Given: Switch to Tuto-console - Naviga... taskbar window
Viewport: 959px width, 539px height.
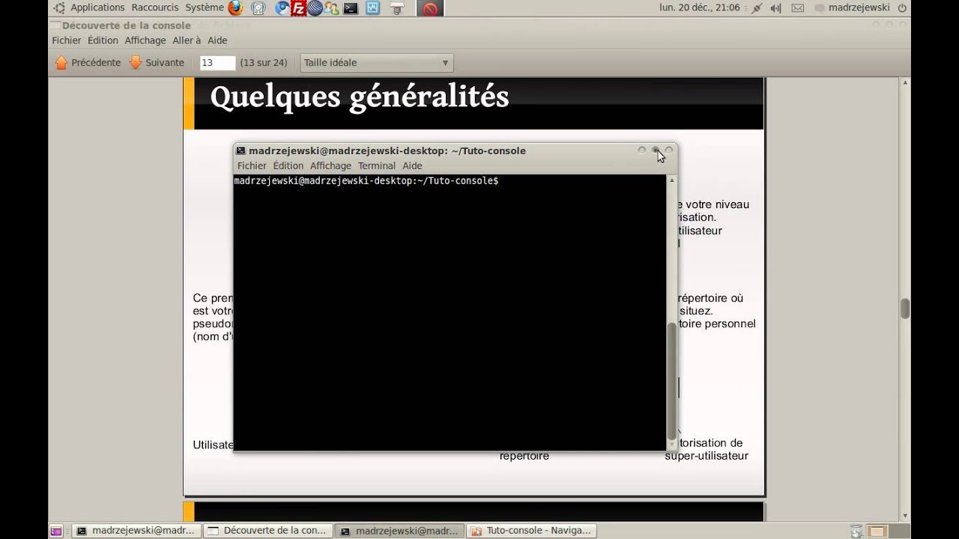Looking at the screenshot, I should (x=531, y=531).
